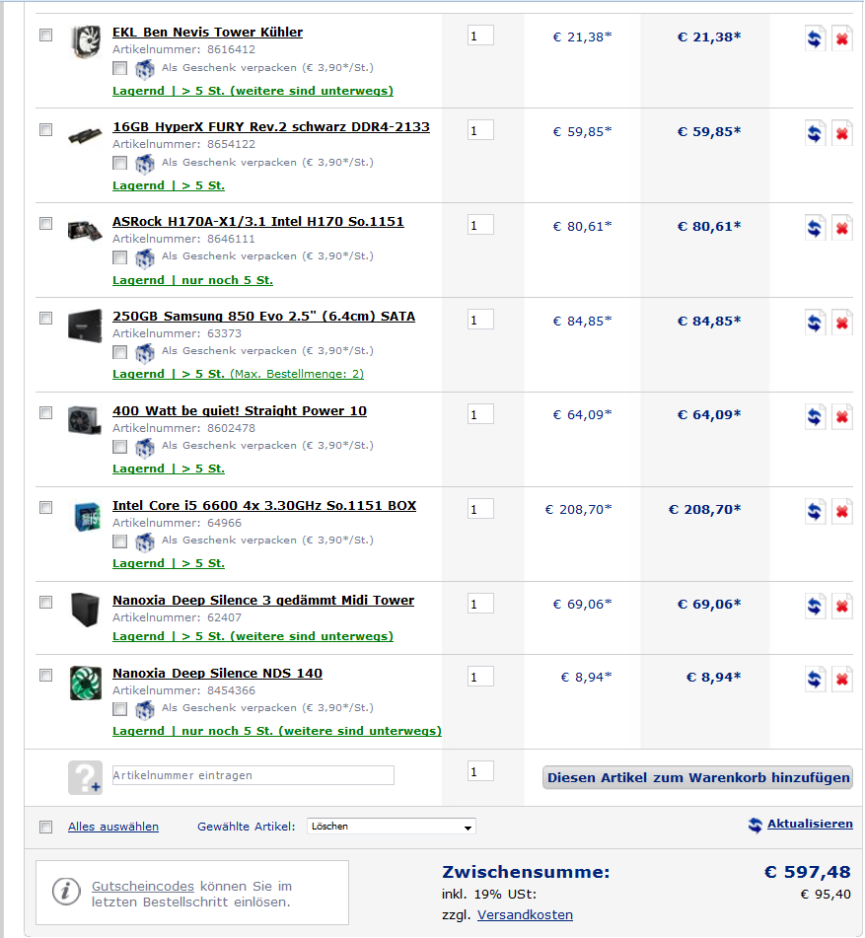Remove ASRock H170A-X1 from cart
The image size is (865, 938).
click(x=841, y=227)
